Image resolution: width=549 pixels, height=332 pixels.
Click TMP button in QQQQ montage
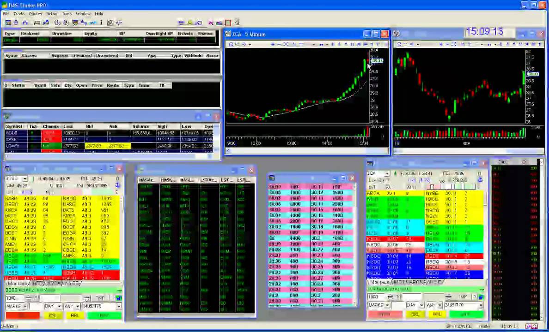coord(100,298)
